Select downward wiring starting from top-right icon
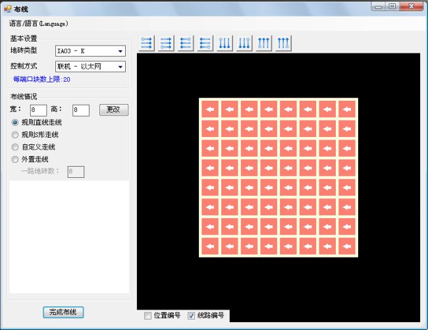Screen dimensions: 428x330 [244, 43]
